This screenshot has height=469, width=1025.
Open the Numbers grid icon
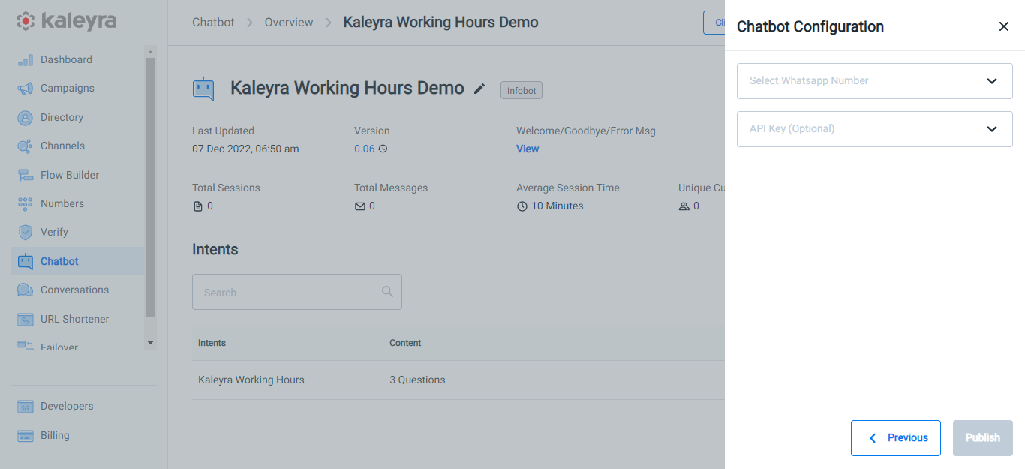click(26, 203)
